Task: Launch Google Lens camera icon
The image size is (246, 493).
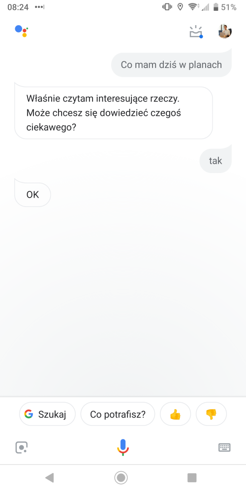Action: tap(22, 447)
